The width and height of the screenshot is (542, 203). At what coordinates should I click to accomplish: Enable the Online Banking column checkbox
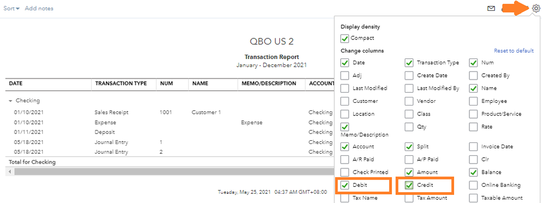point(473,186)
